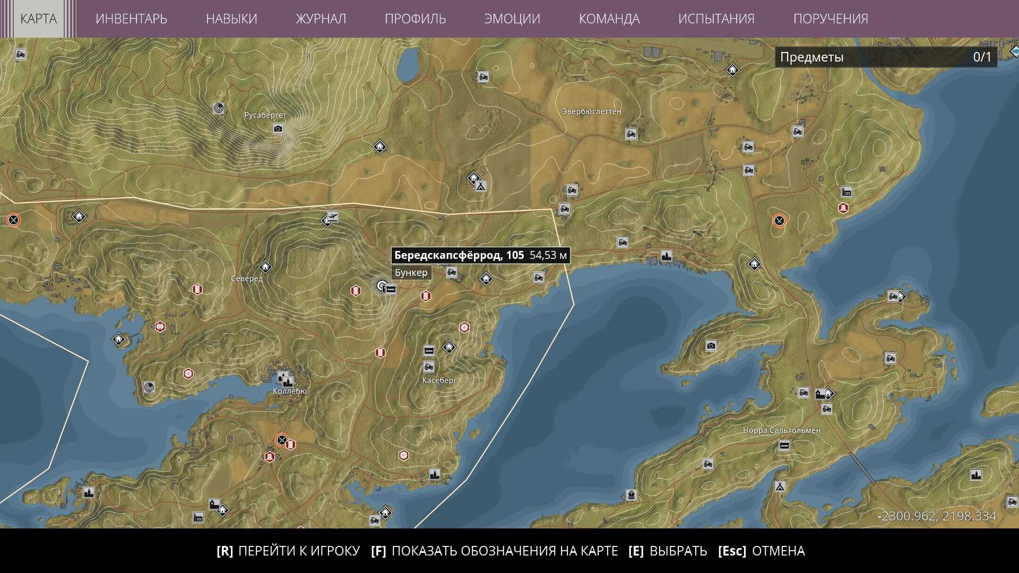1019x573 pixels.
Task: Click the red hexagon marker south of factory
Action: pyautogui.click(x=843, y=207)
